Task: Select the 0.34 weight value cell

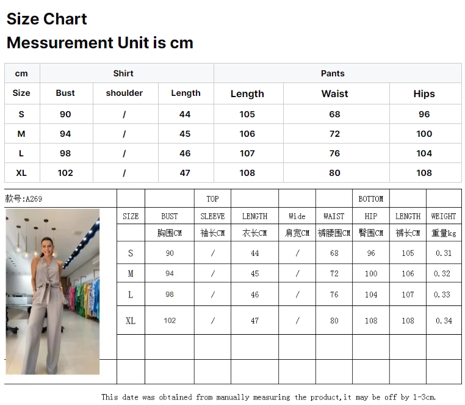Action: (x=444, y=320)
